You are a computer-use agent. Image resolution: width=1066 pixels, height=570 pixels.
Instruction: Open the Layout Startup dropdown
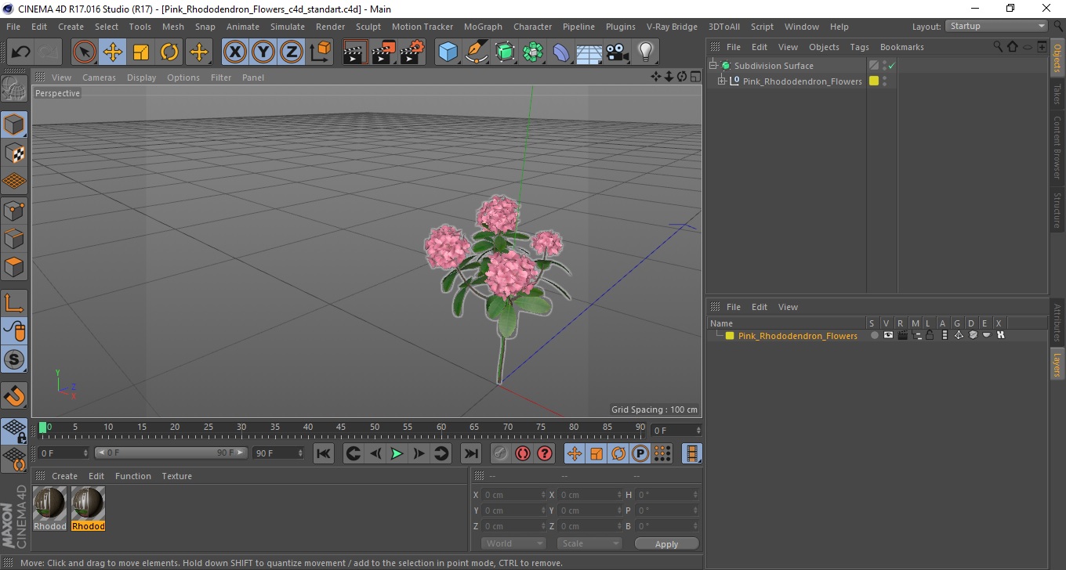997,26
